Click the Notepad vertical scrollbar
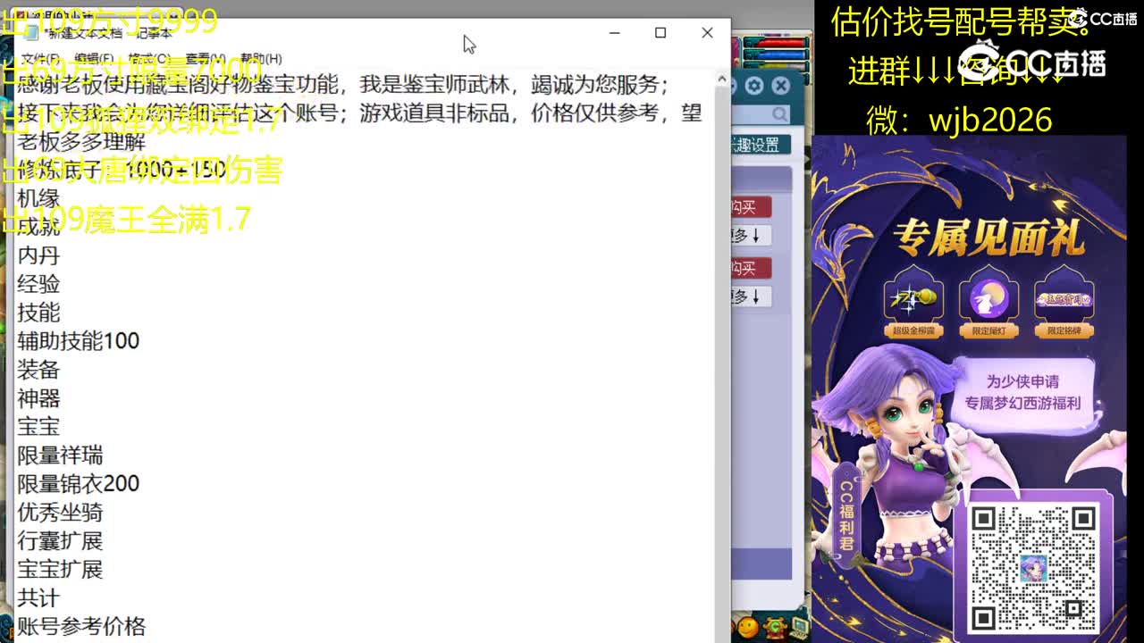Screen dimensions: 1144x643 [x=720, y=268]
